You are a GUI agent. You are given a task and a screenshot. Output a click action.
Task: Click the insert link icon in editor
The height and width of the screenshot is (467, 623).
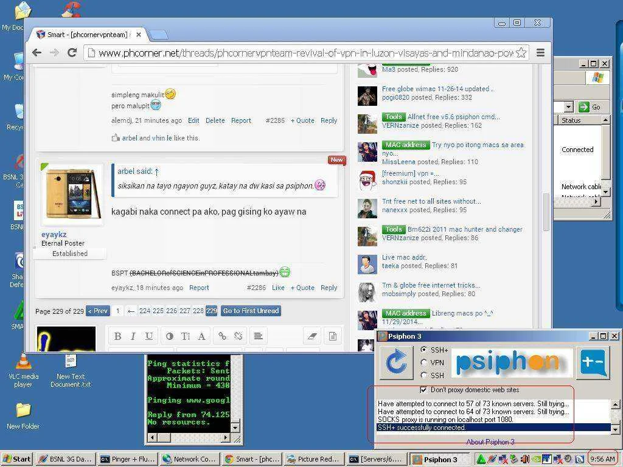(223, 336)
